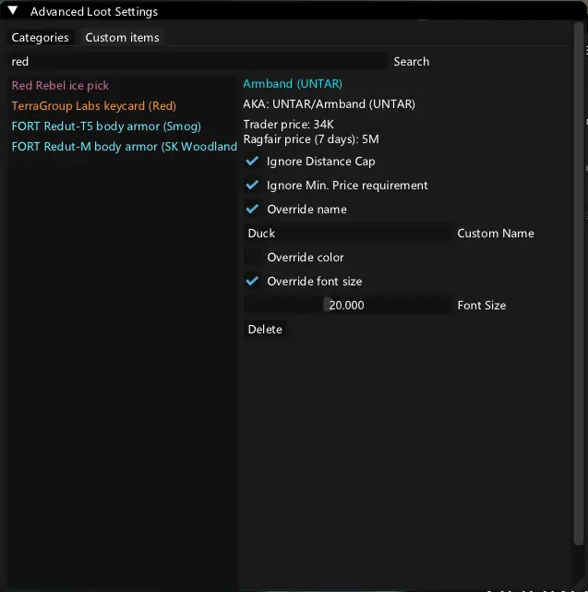Screen dimensions: 588x592
Task: Open the Custom items tab
Action: 122,38
